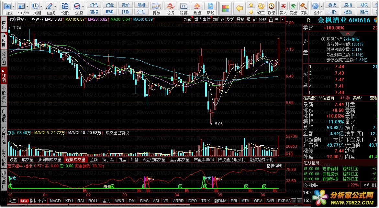Screen dimensions: 379x208
Task: Expand the 选股 dropdown arrow
Action: (83, 6)
